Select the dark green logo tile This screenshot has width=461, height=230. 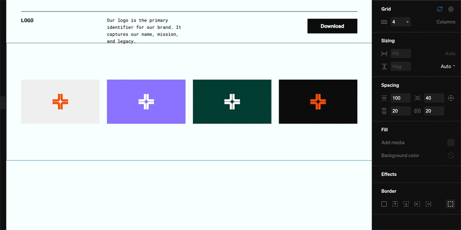pyautogui.click(x=232, y=101)
